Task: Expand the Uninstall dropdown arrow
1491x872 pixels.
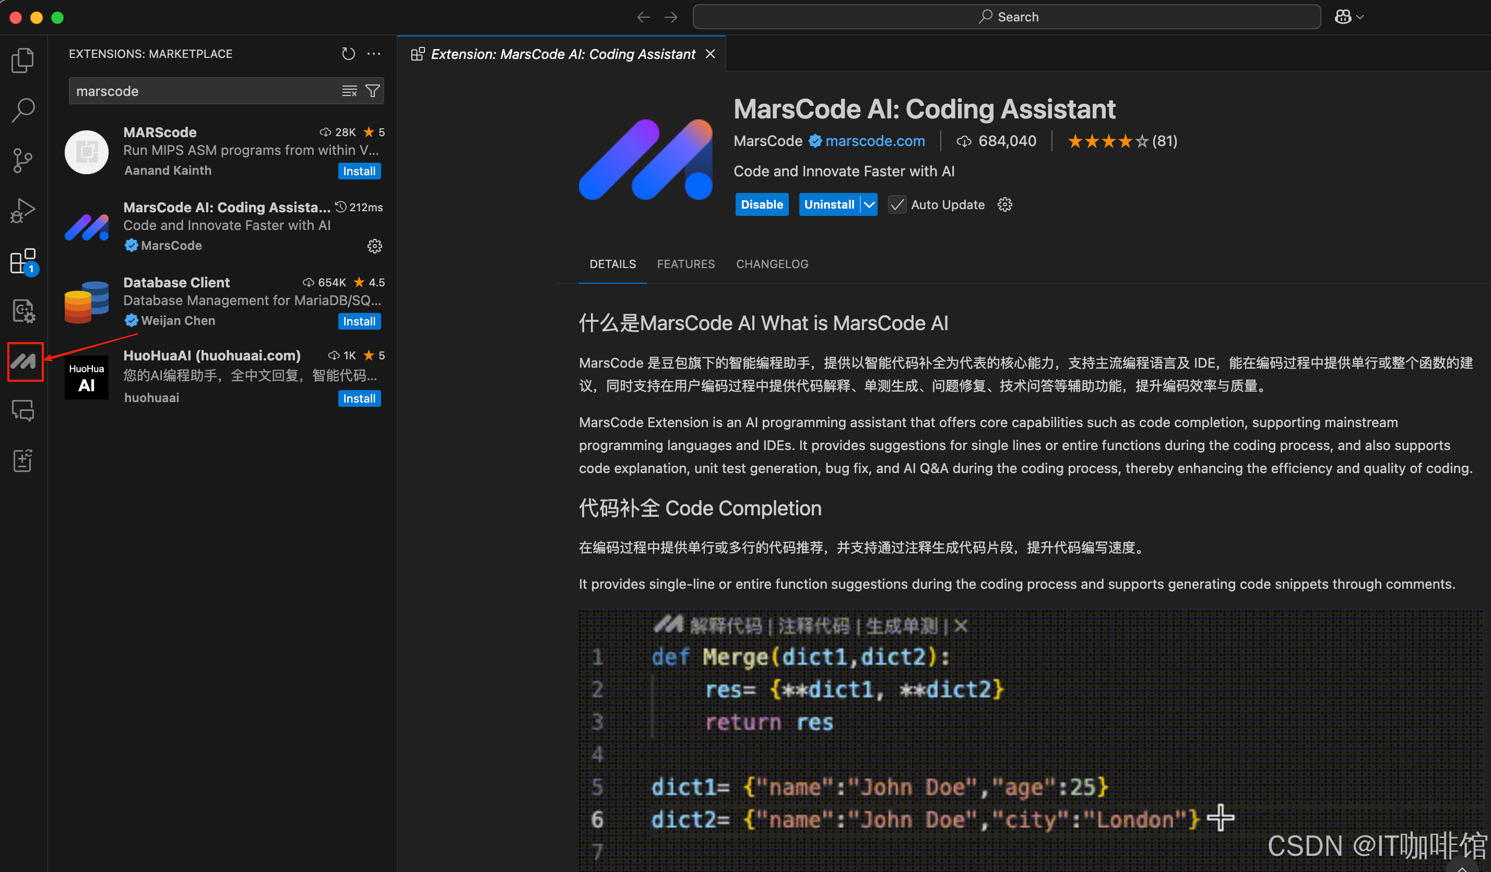Action: tap(869, 204)
